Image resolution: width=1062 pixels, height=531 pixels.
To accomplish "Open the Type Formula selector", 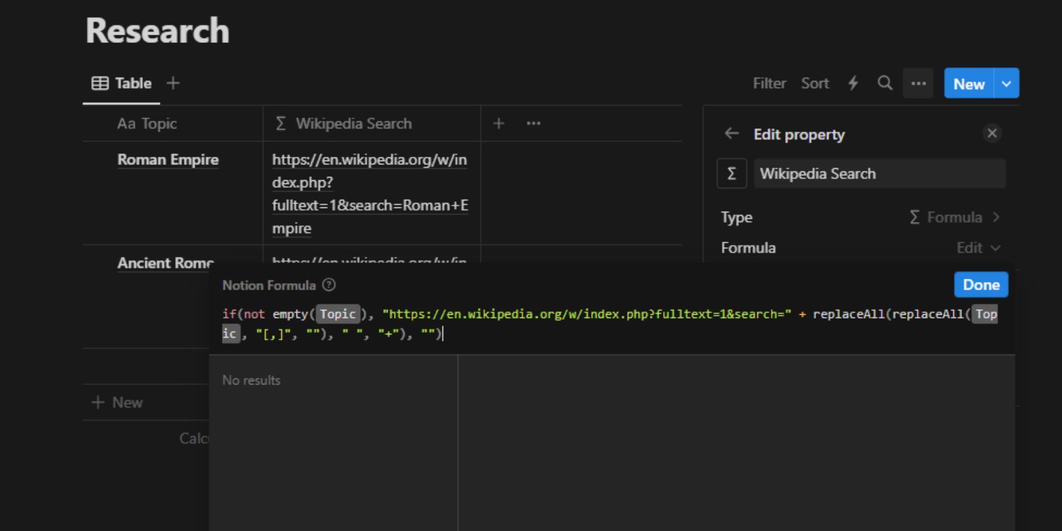I will coord(955,217).
